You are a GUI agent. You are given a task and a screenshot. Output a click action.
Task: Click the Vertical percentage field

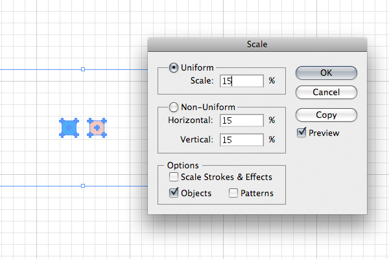point(242,140)
